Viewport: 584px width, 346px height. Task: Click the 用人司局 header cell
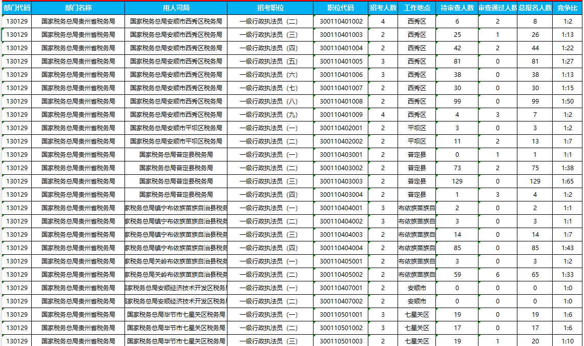176,8
